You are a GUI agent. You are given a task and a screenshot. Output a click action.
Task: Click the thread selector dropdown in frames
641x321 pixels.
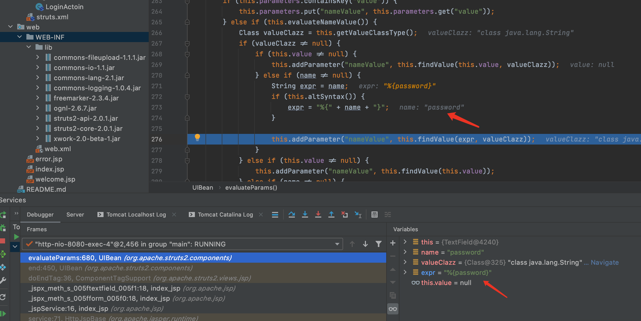[x=336, y=244]
